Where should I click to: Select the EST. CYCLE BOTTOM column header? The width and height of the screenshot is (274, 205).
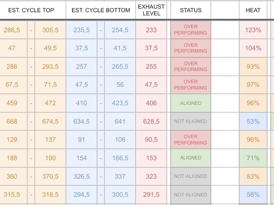[101, 10]
